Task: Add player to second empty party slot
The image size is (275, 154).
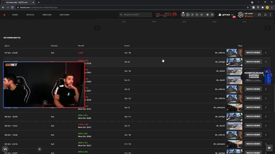Action: [x=197, y=15]
